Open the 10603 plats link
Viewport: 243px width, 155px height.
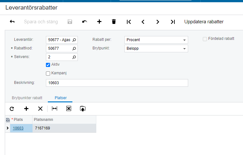18,128
